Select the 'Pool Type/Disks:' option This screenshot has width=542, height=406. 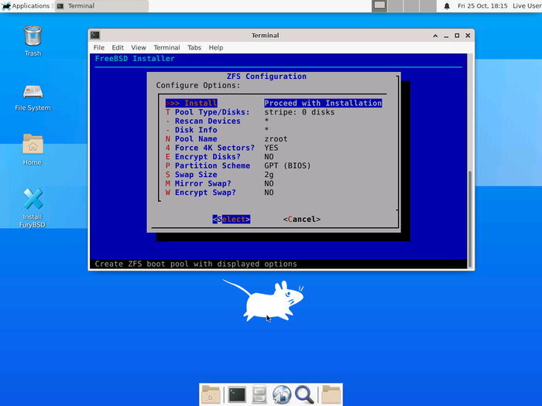pyautogui.click(x=208, y=112)
